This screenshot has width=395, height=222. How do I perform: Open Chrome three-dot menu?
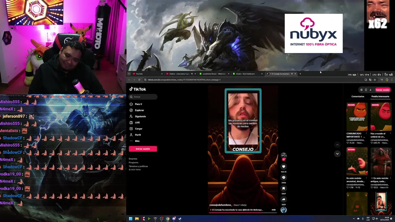392,80
